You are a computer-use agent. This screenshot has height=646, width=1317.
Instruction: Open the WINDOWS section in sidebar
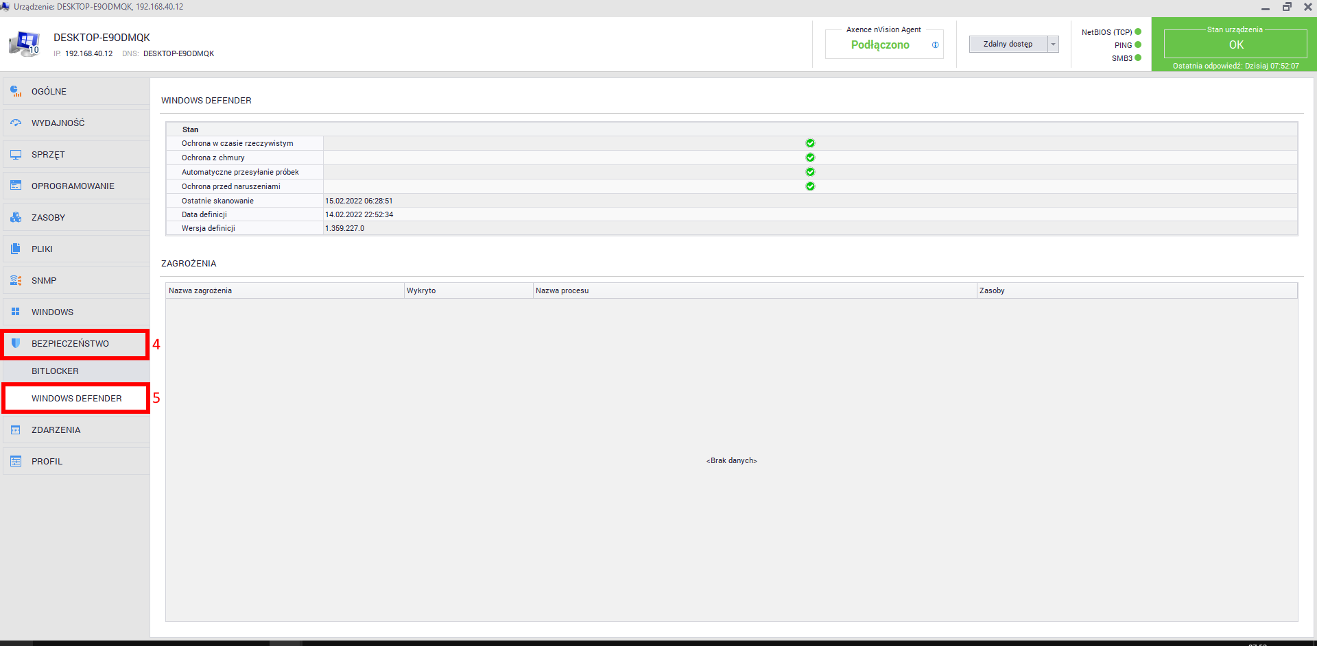(x=52, y=312)
